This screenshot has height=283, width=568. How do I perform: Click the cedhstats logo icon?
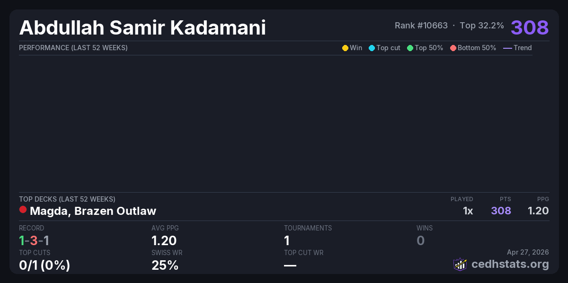click(460, 264)
